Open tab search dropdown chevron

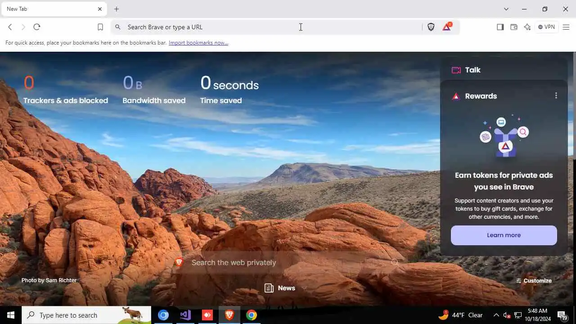coord(506,9)
